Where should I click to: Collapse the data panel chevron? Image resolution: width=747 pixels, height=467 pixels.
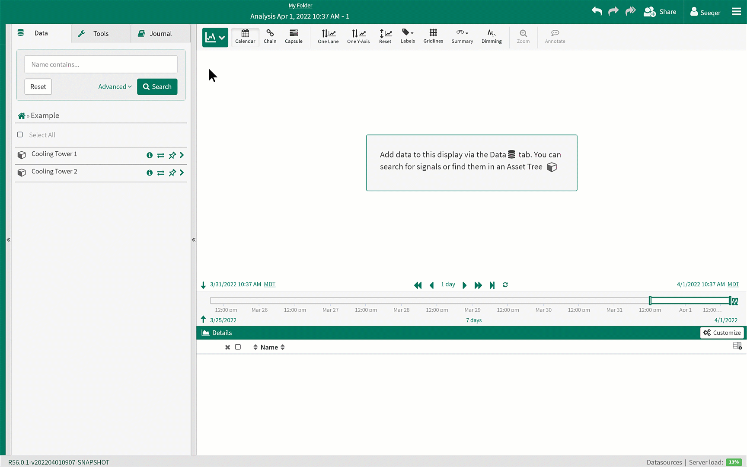click(194, 240)
